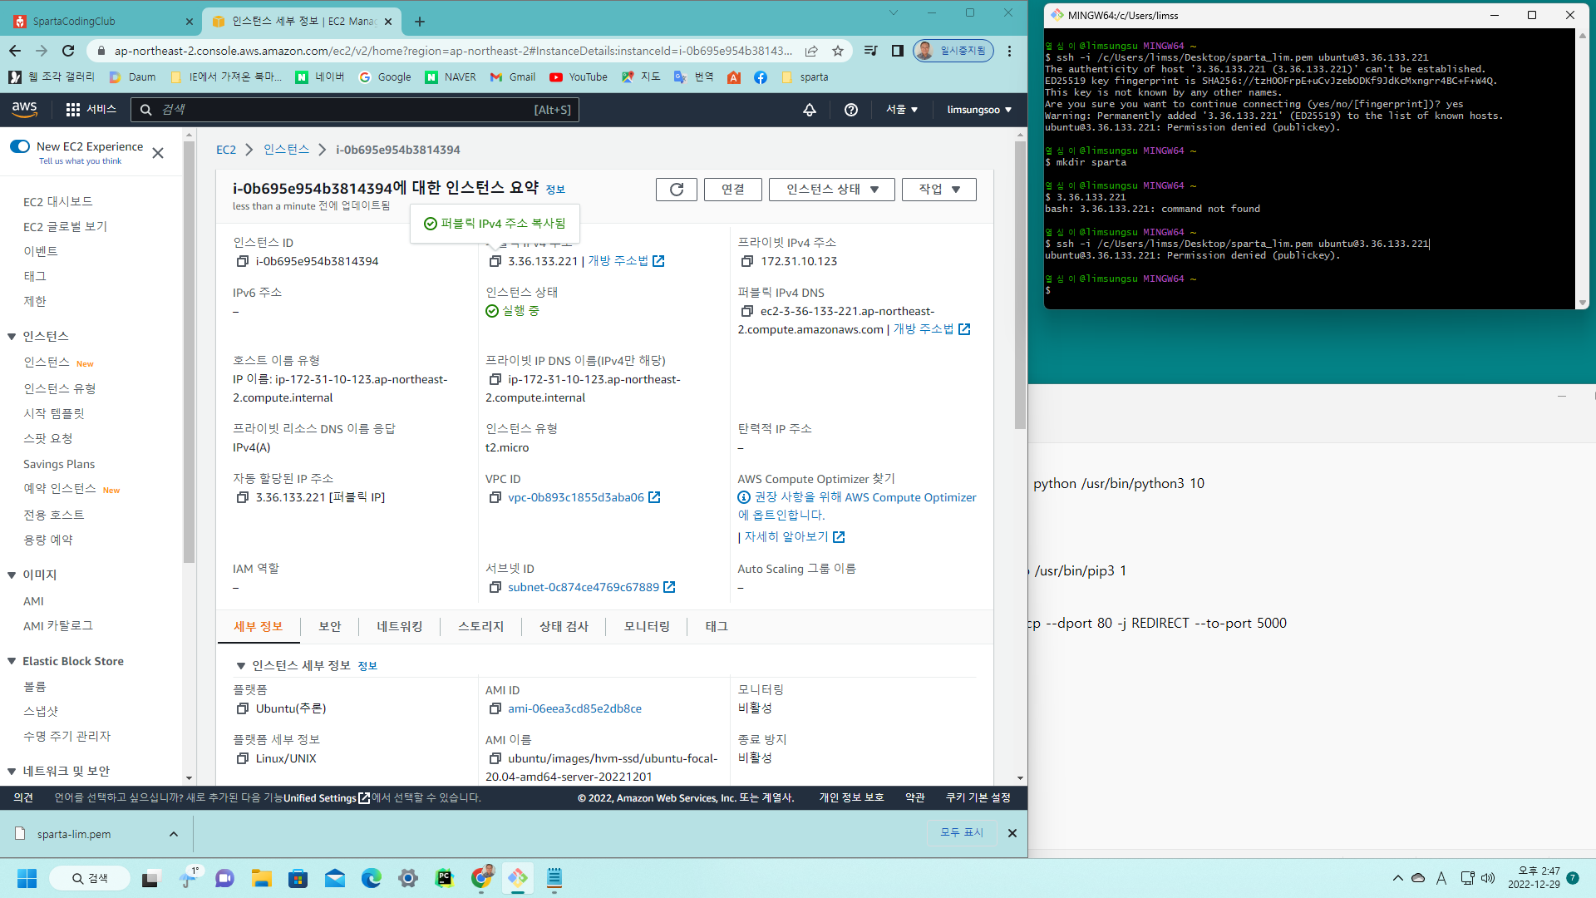
Task: Switch to the 보안 tab
Action: coord(330,627)
